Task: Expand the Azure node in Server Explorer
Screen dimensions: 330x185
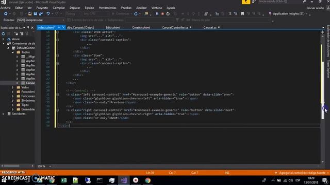Action: (x=3, y=39)
